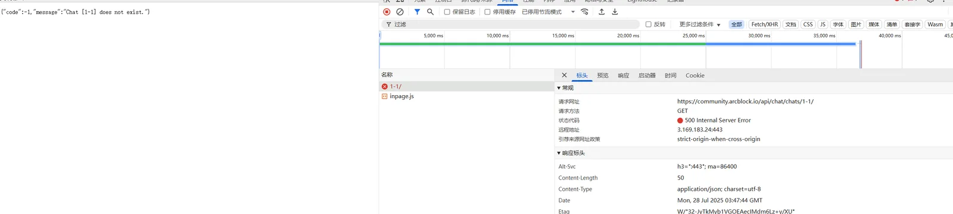The image size is (953, 214).
Task: Enable 停用缓存 disable cache checkbox
Action: pos(487,12)
